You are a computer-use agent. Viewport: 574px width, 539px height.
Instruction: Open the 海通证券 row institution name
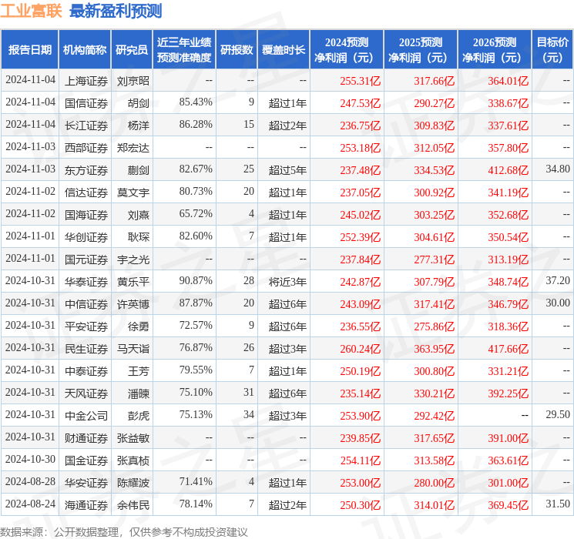click(86, 504)
